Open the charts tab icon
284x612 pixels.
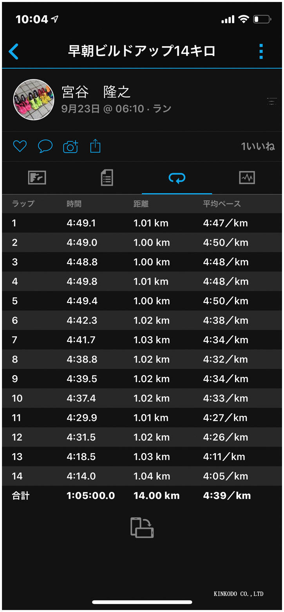point(247,178)
